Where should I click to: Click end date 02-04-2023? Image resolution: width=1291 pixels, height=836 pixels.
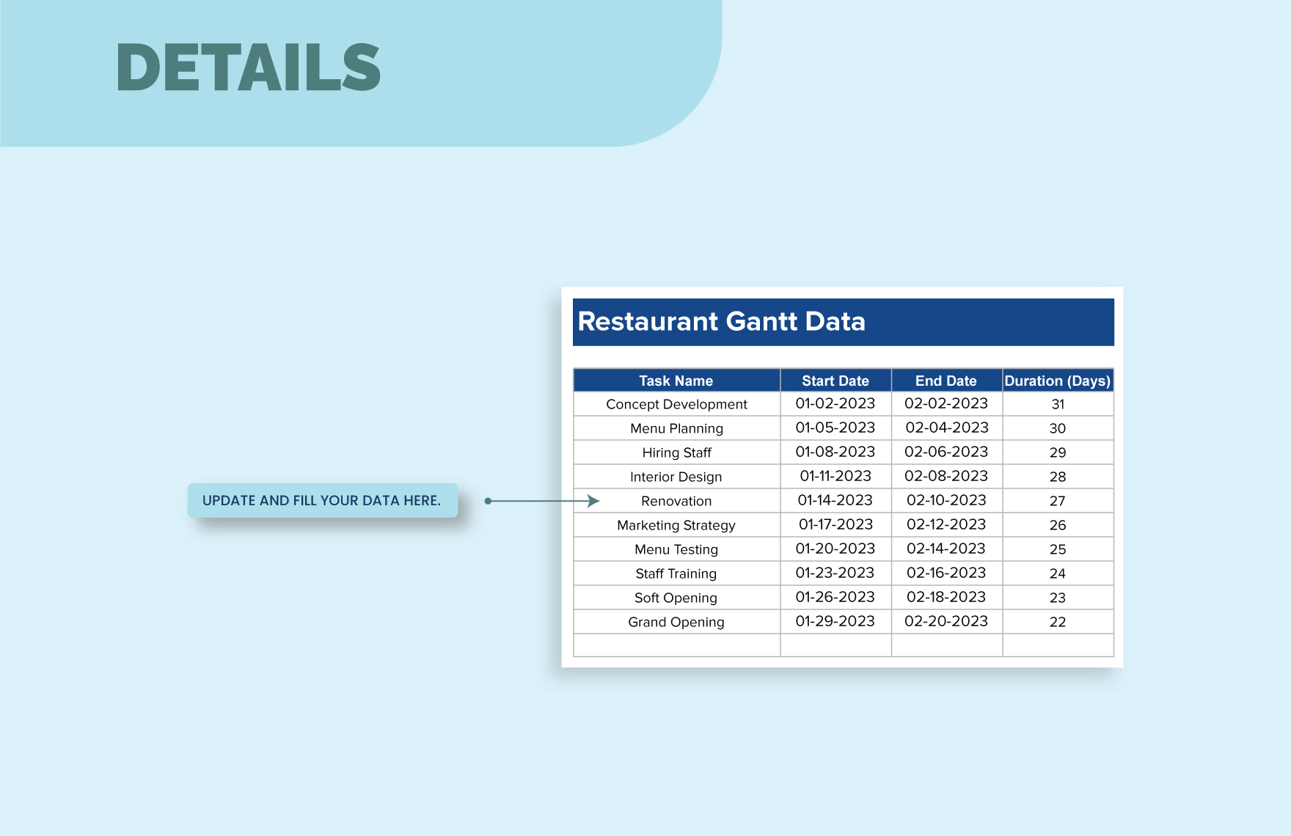pyautogui.click(x=946, y=428)
